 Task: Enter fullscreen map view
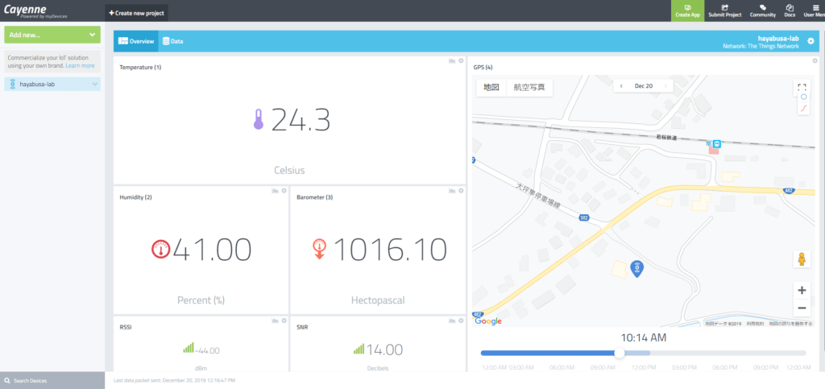pos(802,86)
